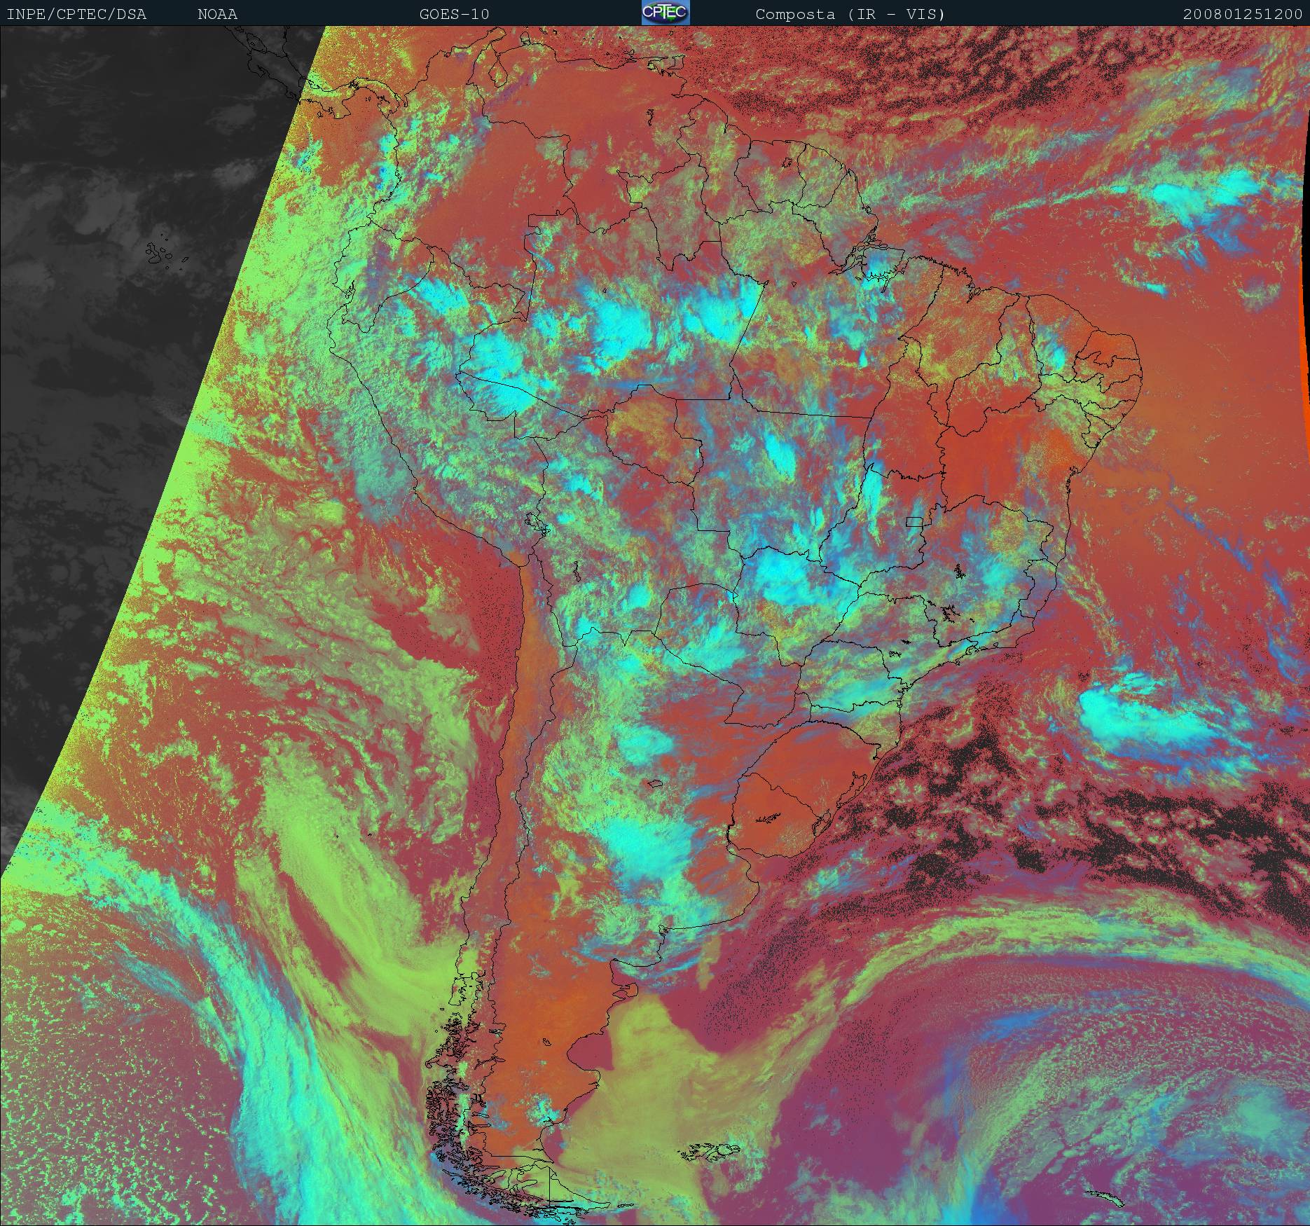The height and width of the screenshot is (1226, 1310).
Task: Click the Composta (IR - VIS) title
Action: point(850,14)
